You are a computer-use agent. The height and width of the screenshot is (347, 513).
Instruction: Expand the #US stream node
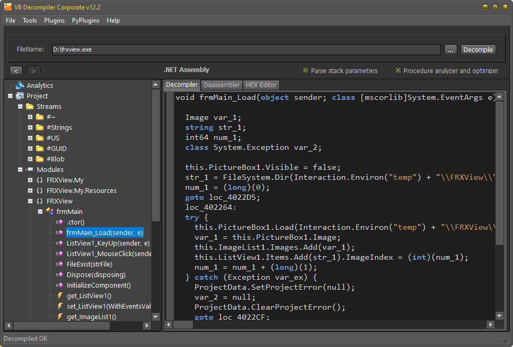point(30,138)
